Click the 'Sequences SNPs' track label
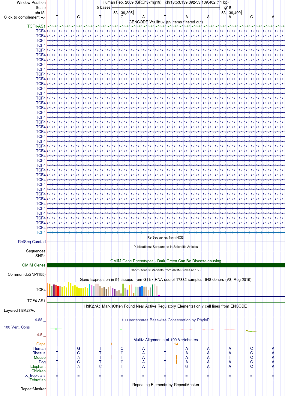The image size is (285, 396). 36,253
